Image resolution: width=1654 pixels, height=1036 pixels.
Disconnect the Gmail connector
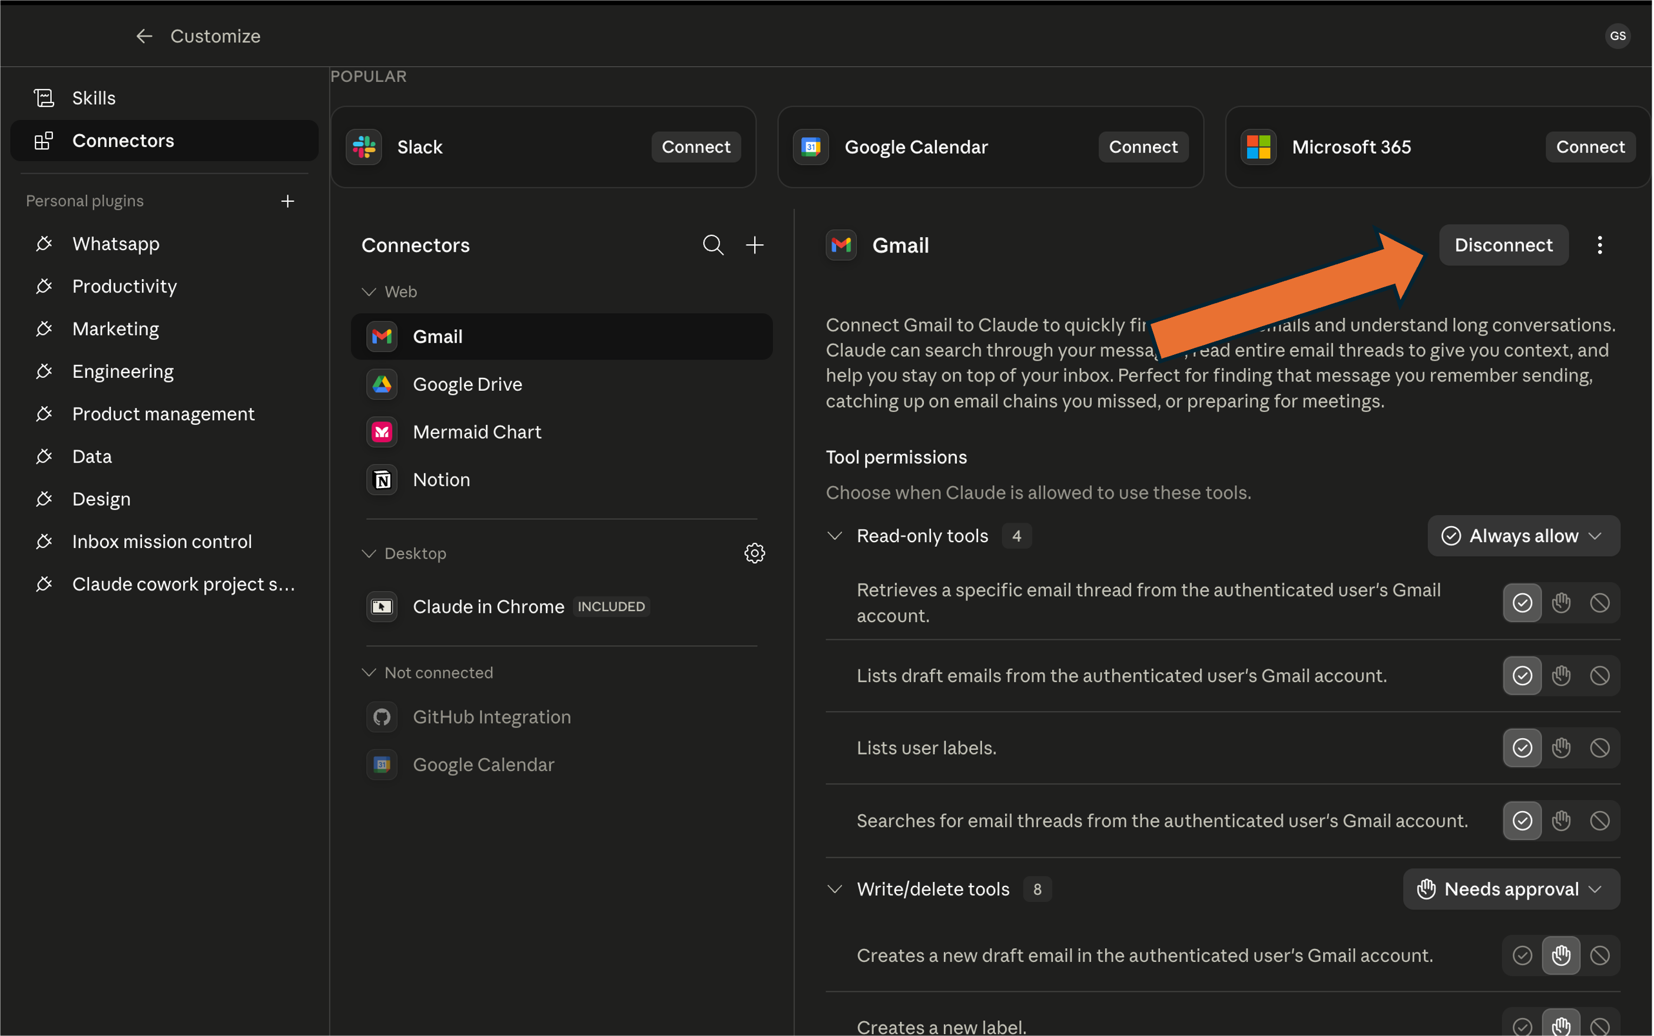tap(1504, 245)
